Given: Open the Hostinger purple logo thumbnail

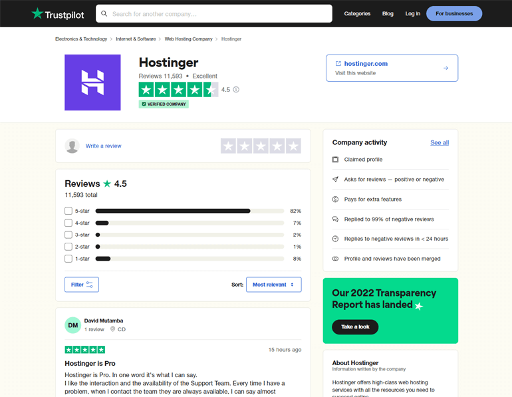Looking at the screenshot, I should tap(92, 82).
